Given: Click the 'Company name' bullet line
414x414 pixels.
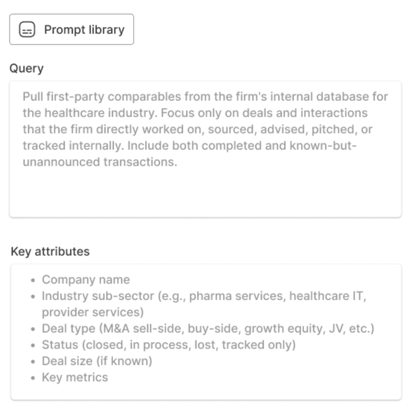Looking at the screenshot, I should click(86, 279).
